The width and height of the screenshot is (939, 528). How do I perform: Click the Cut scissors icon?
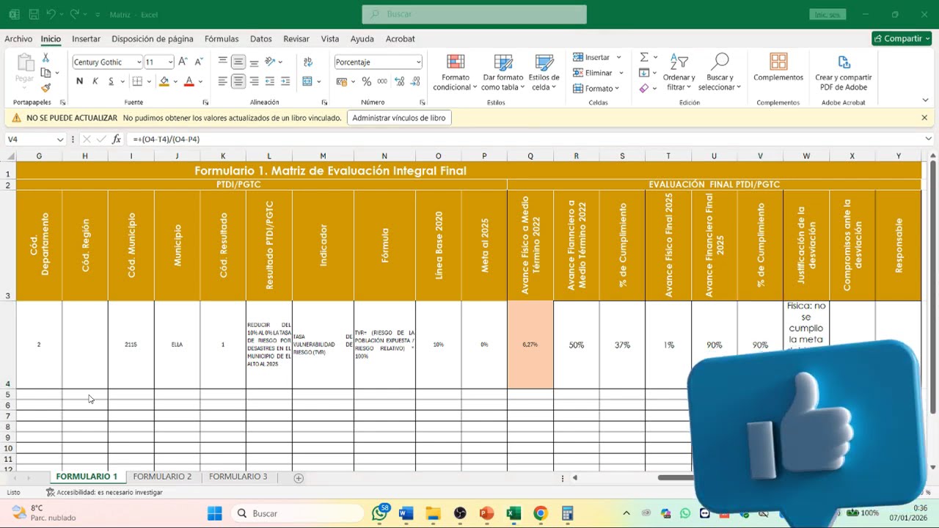tap(45, 58)
